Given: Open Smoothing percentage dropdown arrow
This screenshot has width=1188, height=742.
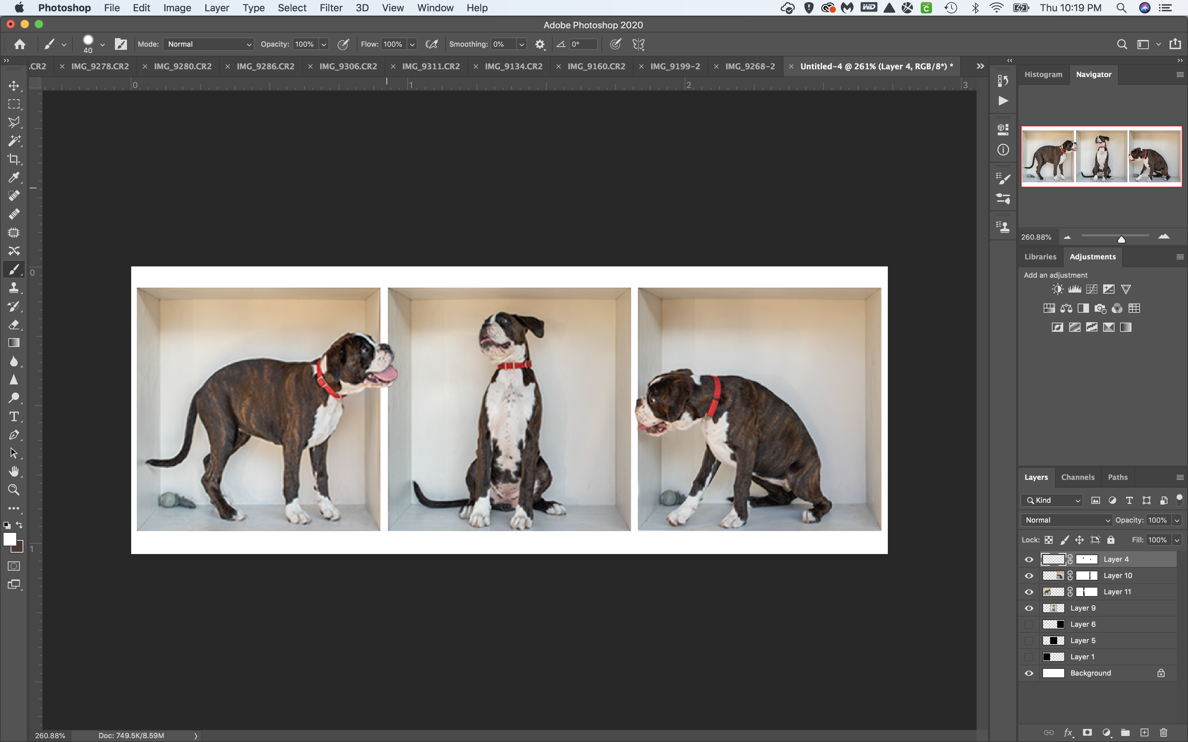Looking at the screenshot, I should (x=522, y=44).
